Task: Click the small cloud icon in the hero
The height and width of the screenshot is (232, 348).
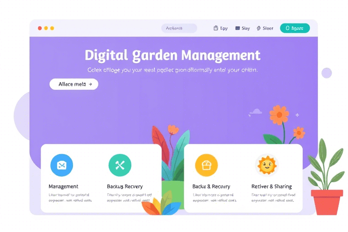Action: pyautogui.click(x=256, y=111)
